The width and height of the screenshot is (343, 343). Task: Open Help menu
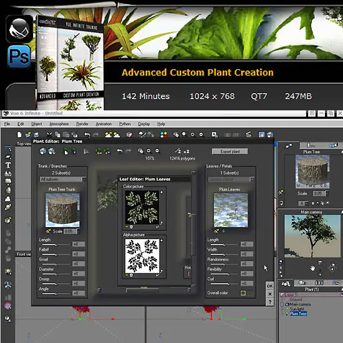pyautogui.click(x=162, y=124)
